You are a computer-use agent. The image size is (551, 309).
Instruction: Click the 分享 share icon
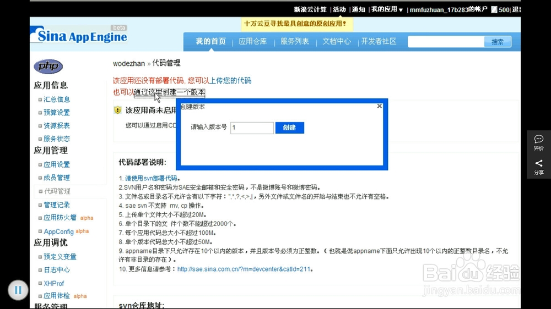click(539, 167)
